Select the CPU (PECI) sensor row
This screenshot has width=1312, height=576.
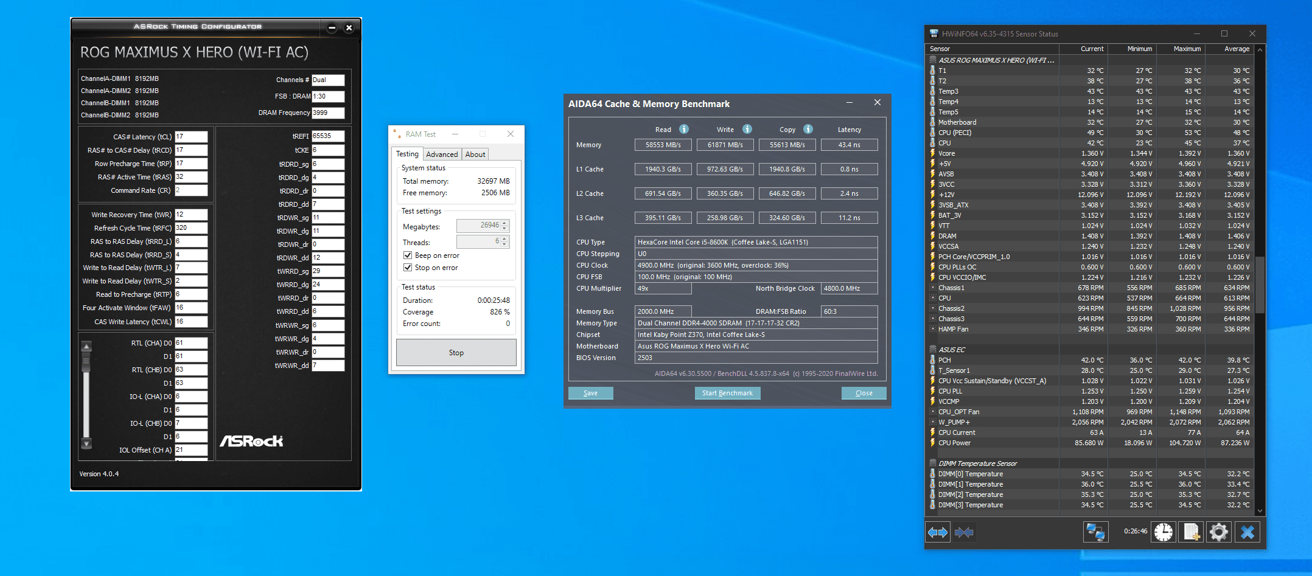[x=1090, y=133]
